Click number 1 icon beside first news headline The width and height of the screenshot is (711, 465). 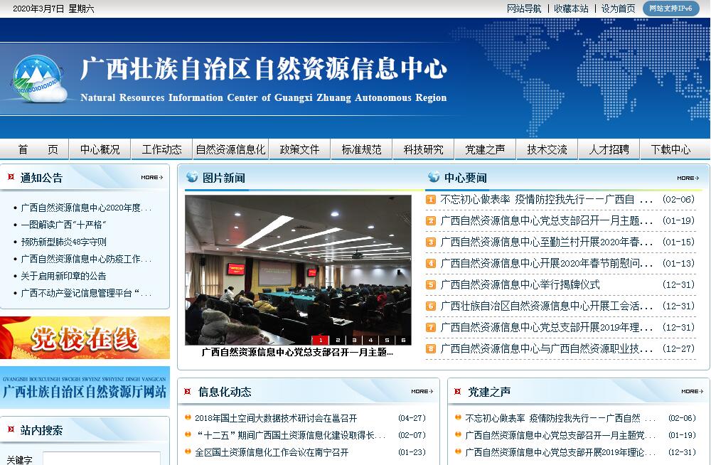(431, 200)
